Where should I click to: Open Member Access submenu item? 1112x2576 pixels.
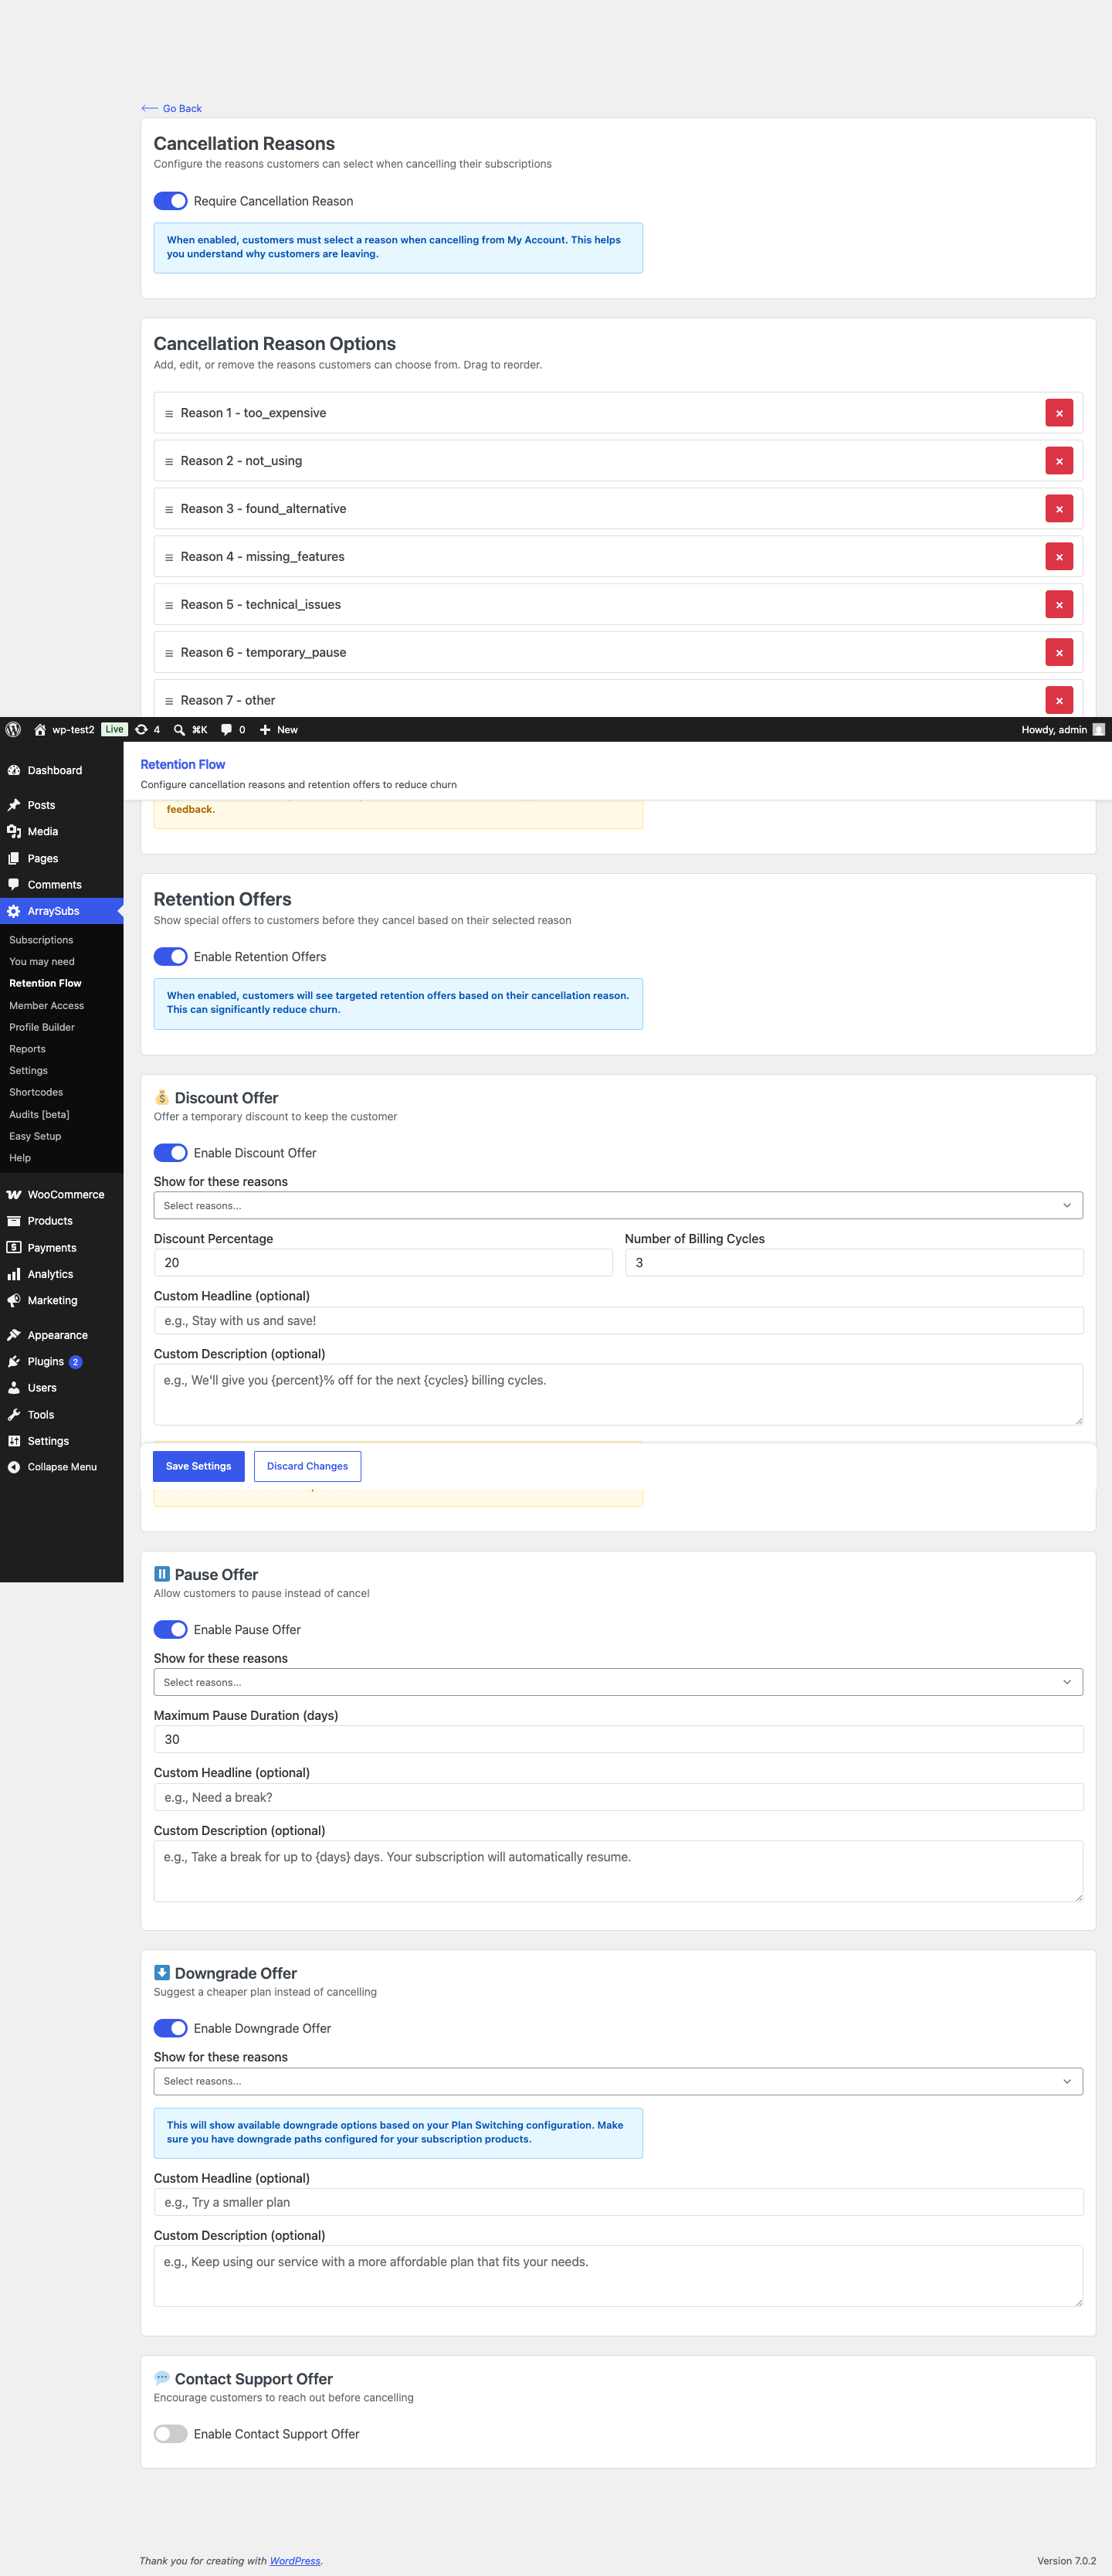pyautogui.click(x=47, y=1006)
